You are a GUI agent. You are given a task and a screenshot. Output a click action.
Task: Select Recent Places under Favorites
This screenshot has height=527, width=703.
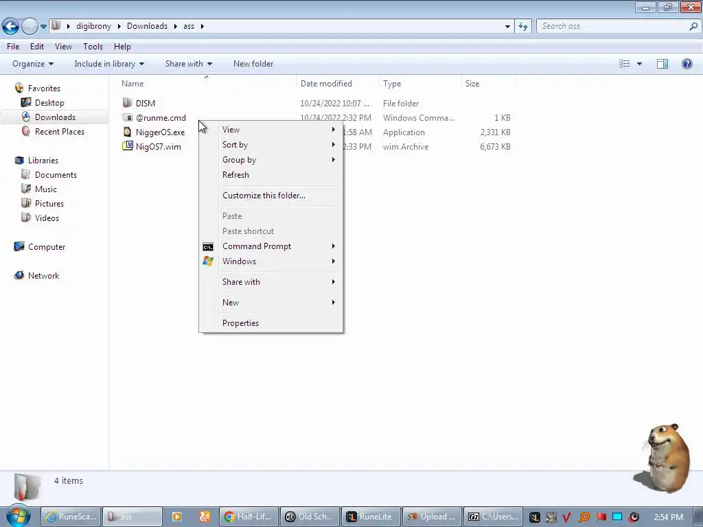click(x=60, y=131)
